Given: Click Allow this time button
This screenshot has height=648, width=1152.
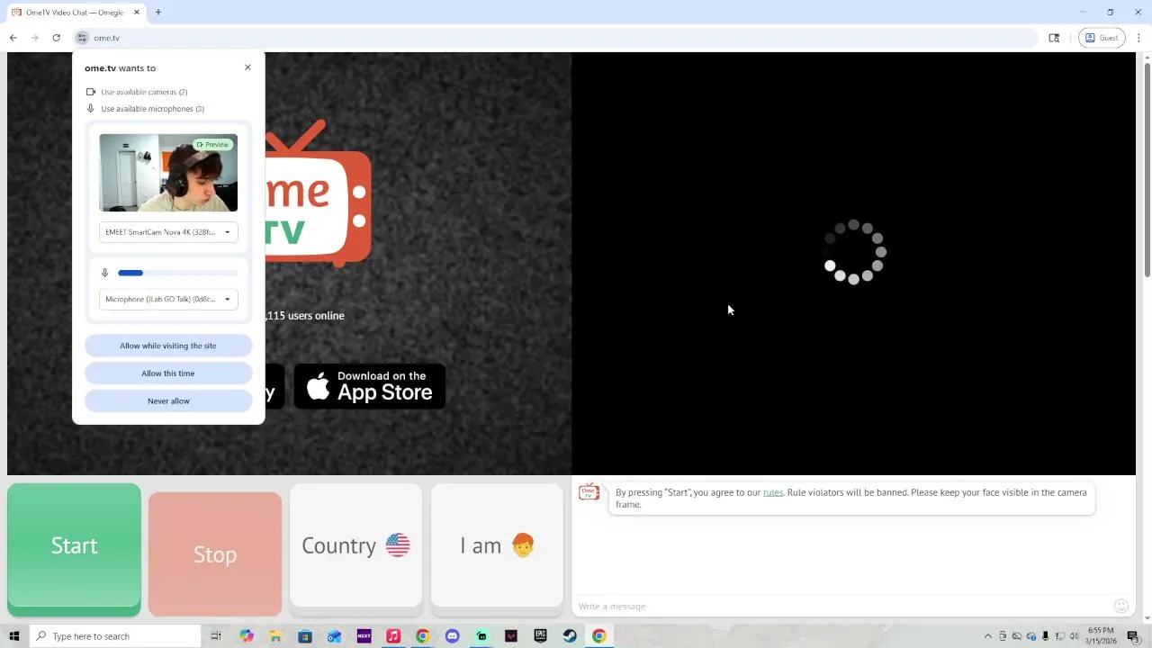Looking at the screenshot, I should point(168,373).
